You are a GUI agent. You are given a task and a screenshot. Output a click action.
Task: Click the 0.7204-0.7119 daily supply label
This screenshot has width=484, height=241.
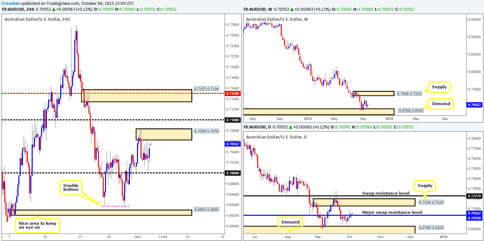pos(431,202)
